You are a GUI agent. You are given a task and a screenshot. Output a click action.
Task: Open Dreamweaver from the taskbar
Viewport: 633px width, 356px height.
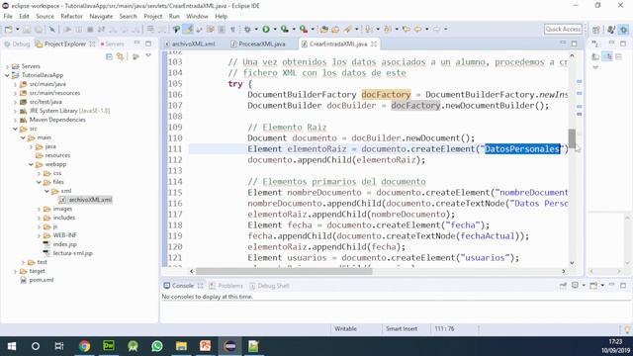(x=109, y=346)
